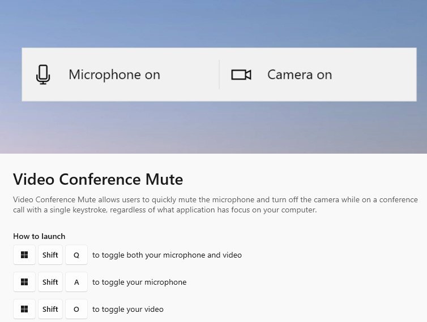The image size is (427, 322).
Task: Click text "to toggle your microphone"
Action: point(139,282)
